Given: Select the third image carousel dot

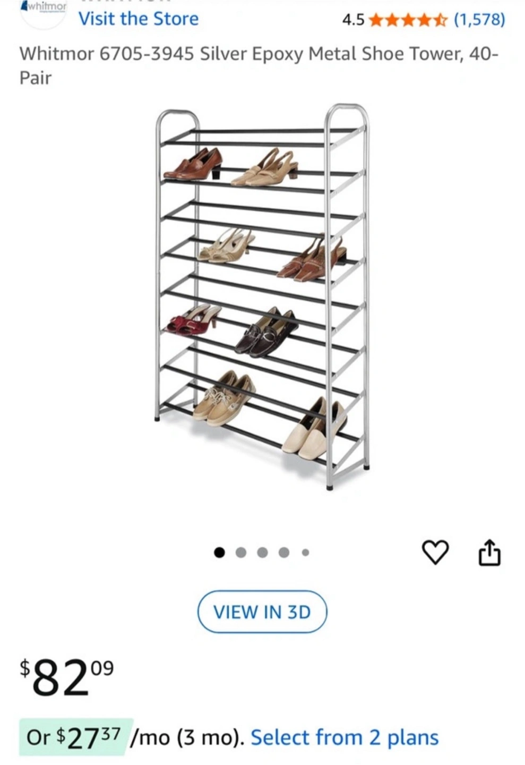Looking at the screenshot, I should 262,552.
